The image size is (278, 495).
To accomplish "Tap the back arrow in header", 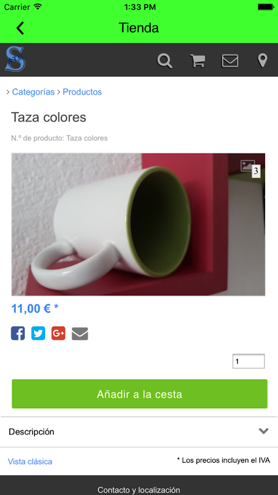I will click(20, 28).
